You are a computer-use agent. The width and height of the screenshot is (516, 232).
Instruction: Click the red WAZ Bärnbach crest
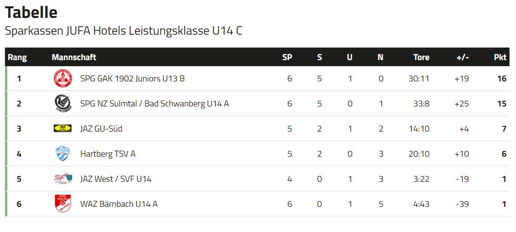63,203
